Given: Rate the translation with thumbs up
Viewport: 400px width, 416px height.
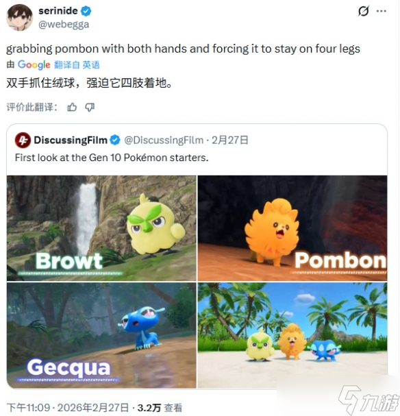Looking at the screenshot, I should [72, 107].
